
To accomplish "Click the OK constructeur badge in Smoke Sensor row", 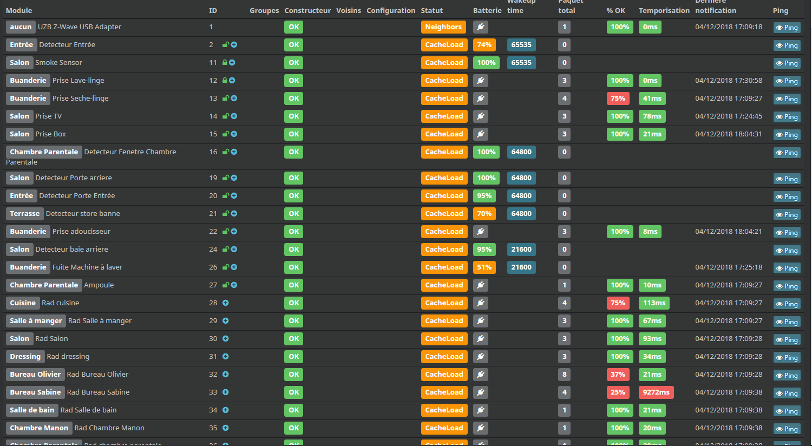I will tap(293, 63).
